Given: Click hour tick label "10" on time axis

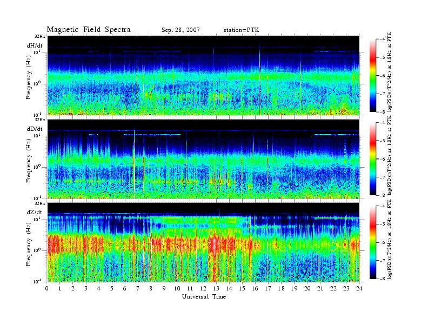Looking at the screenshot, I should [177, 288].
